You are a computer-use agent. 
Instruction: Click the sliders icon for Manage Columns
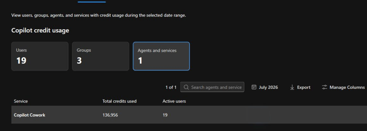pos(324,87)
